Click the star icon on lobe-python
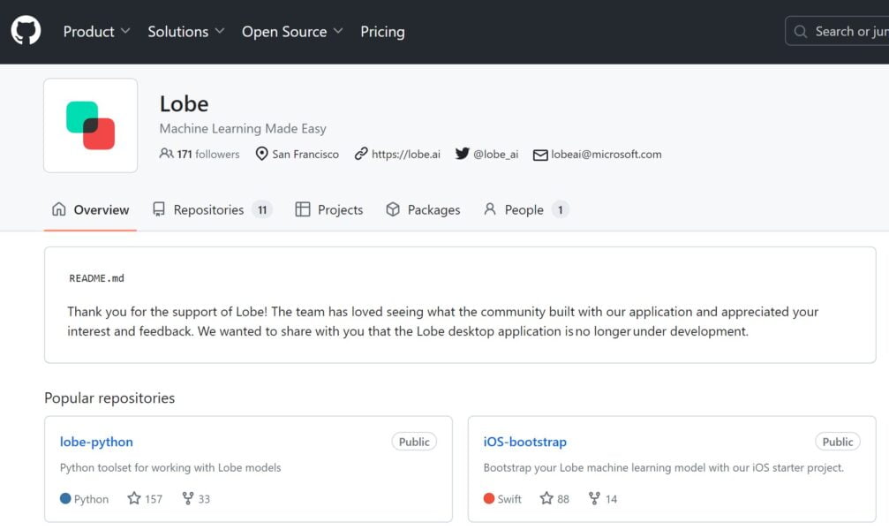The image size is (889, 530). pyautogui.click(x=134, y=498)
